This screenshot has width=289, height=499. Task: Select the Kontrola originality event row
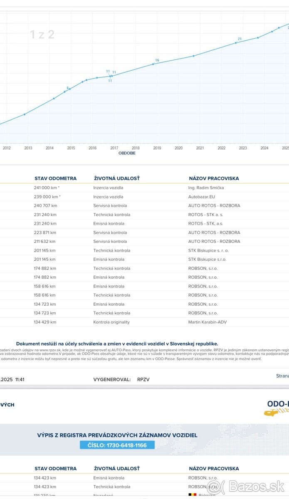click(111, 322)
